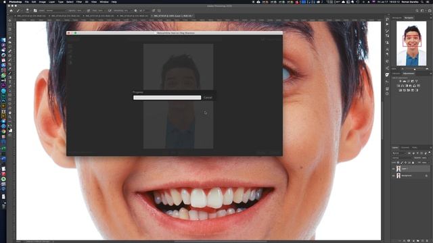The width and height of the screenshot is (433, 243).
Task: Switch to the active Layer 1 document tab
Action: tap(172, 16)
